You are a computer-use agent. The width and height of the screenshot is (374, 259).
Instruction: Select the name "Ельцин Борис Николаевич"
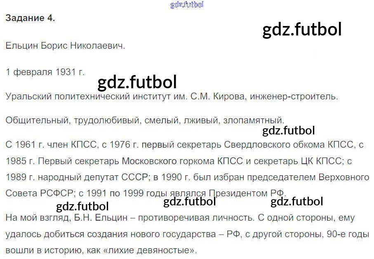pyautogui.click(x=65, y=45)
